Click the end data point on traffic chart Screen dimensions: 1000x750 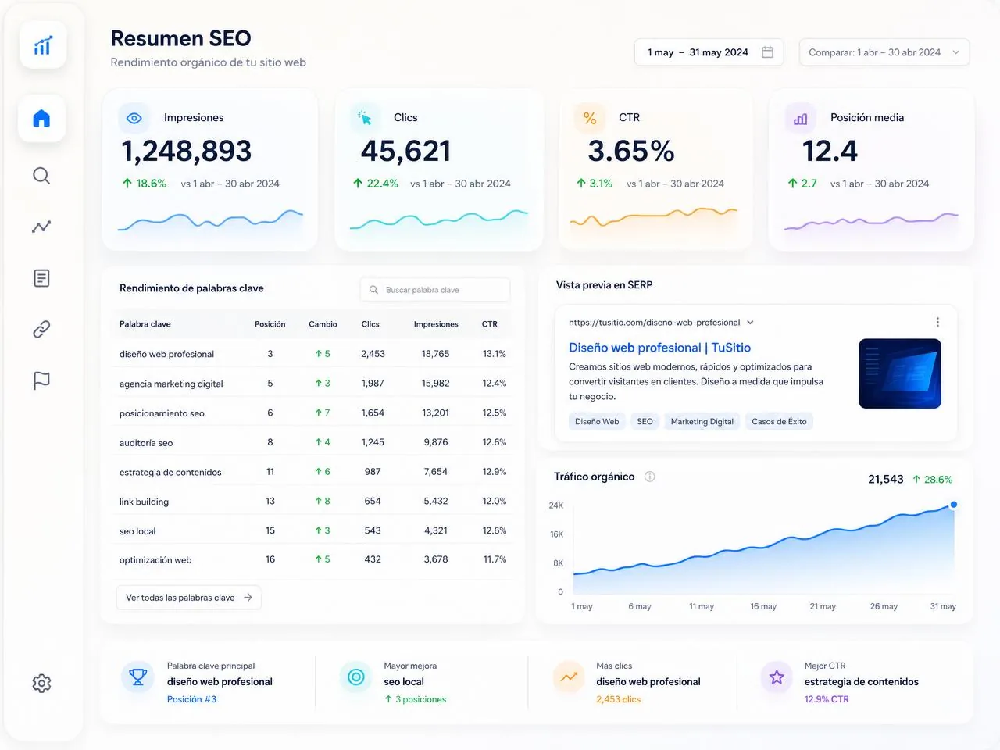pyautogui.click(x=953, y=505)
